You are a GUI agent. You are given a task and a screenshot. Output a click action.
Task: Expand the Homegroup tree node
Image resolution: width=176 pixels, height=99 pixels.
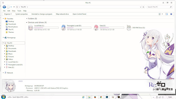pyautogui.click(x=3, y=38)
